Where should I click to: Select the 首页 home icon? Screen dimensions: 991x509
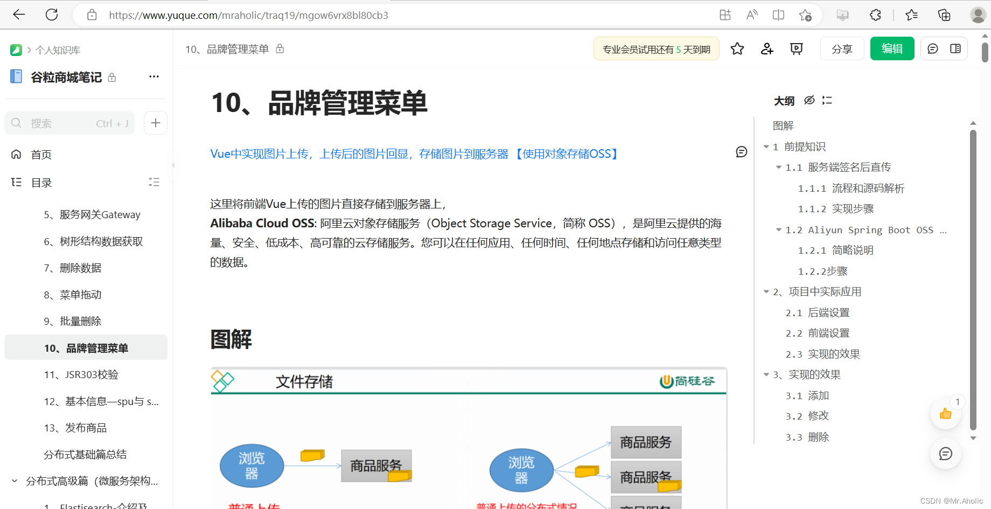click(x=16, y=154)
